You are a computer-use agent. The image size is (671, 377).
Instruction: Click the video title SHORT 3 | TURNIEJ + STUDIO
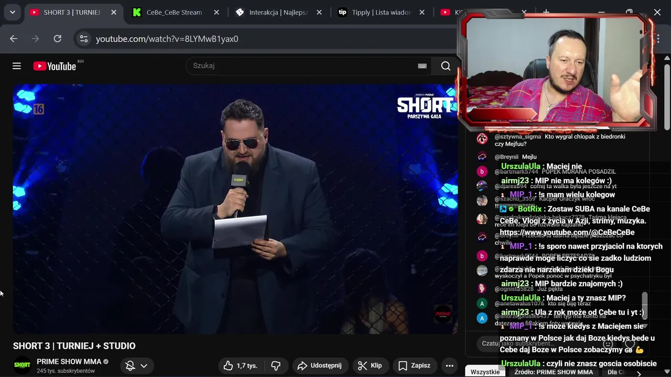tap(74, 346)
